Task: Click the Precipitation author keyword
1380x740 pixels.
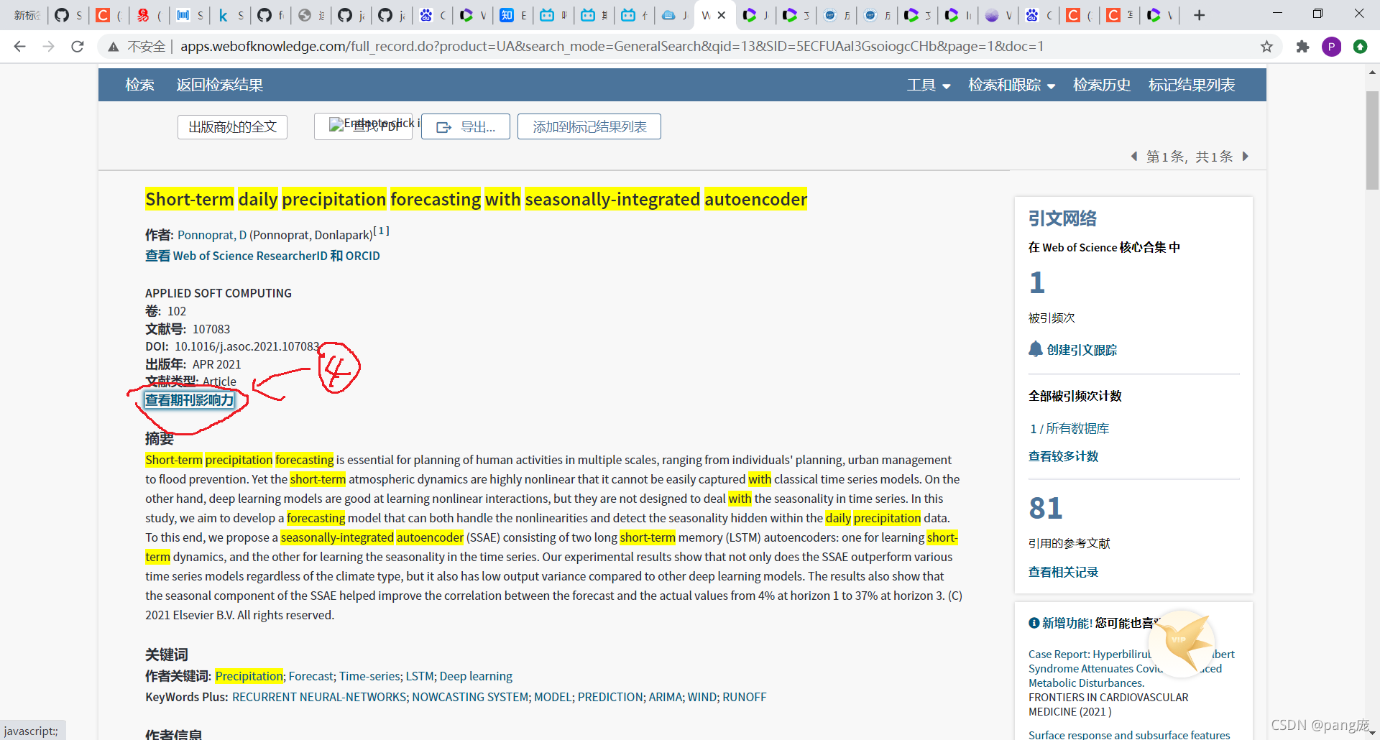Action: tap(249, 676)
